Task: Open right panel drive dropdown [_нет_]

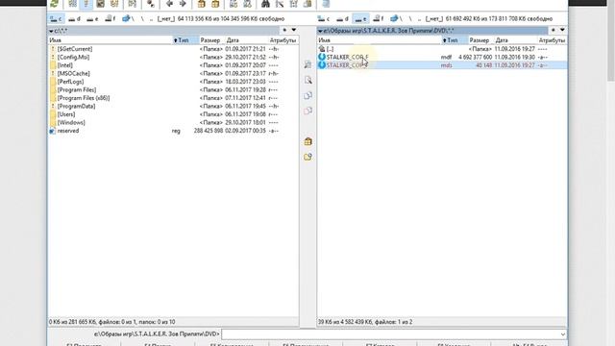Action: coord(433,18)
